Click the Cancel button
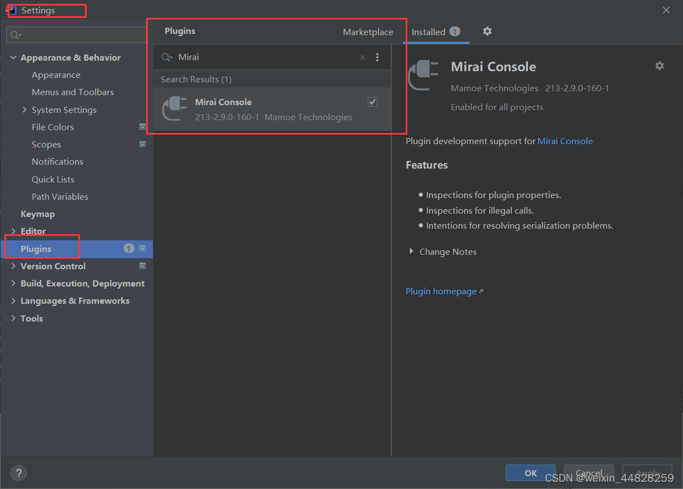Image resolution: width=683 pixels, height=489 pixels. point(589,473)
